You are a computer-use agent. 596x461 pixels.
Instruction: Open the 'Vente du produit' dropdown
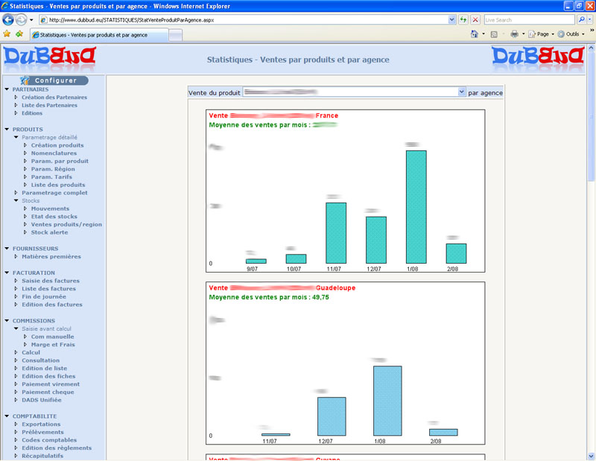pyautogui.click(x=461, y=92)
